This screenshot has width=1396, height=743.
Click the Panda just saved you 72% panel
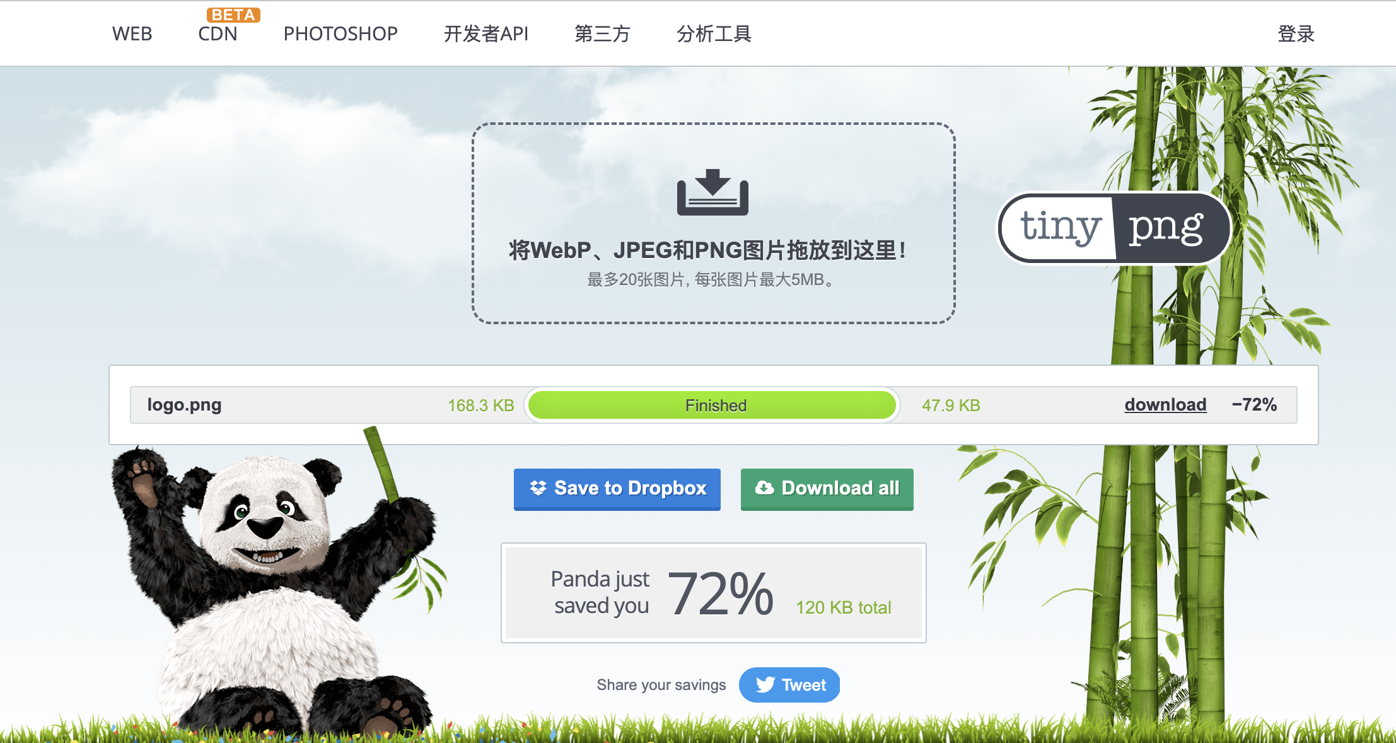(714, 593)
